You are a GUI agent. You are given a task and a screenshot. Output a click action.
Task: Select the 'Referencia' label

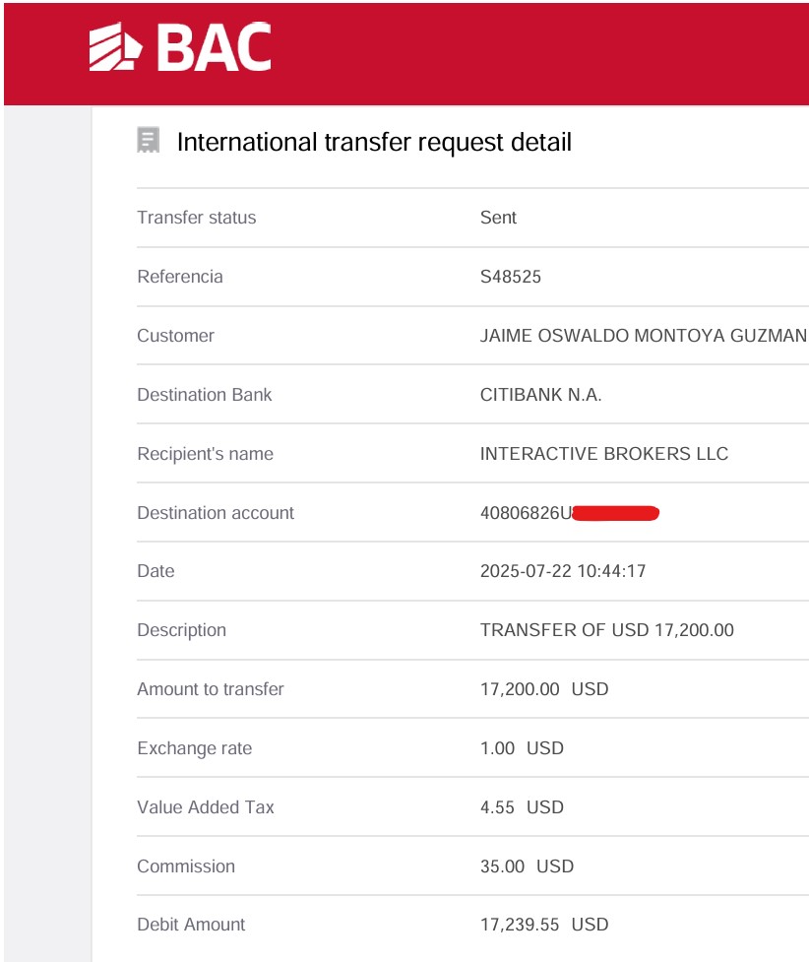point(180,276)
